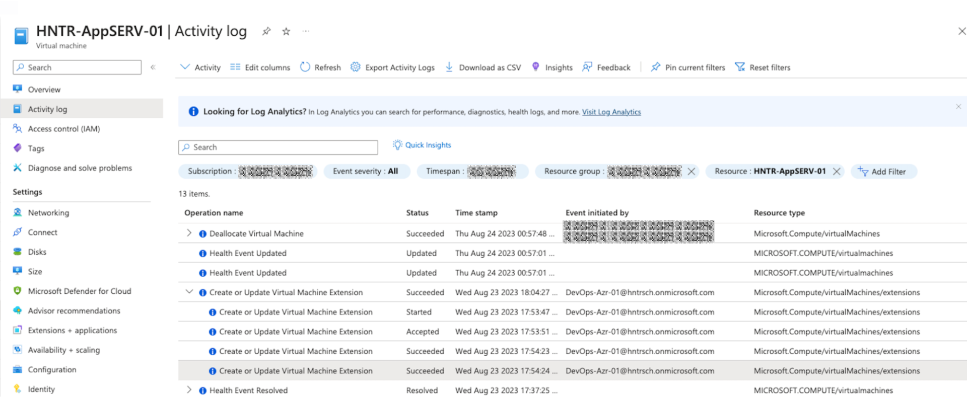Open the extension event with status Started

click(x=296, y=312)
